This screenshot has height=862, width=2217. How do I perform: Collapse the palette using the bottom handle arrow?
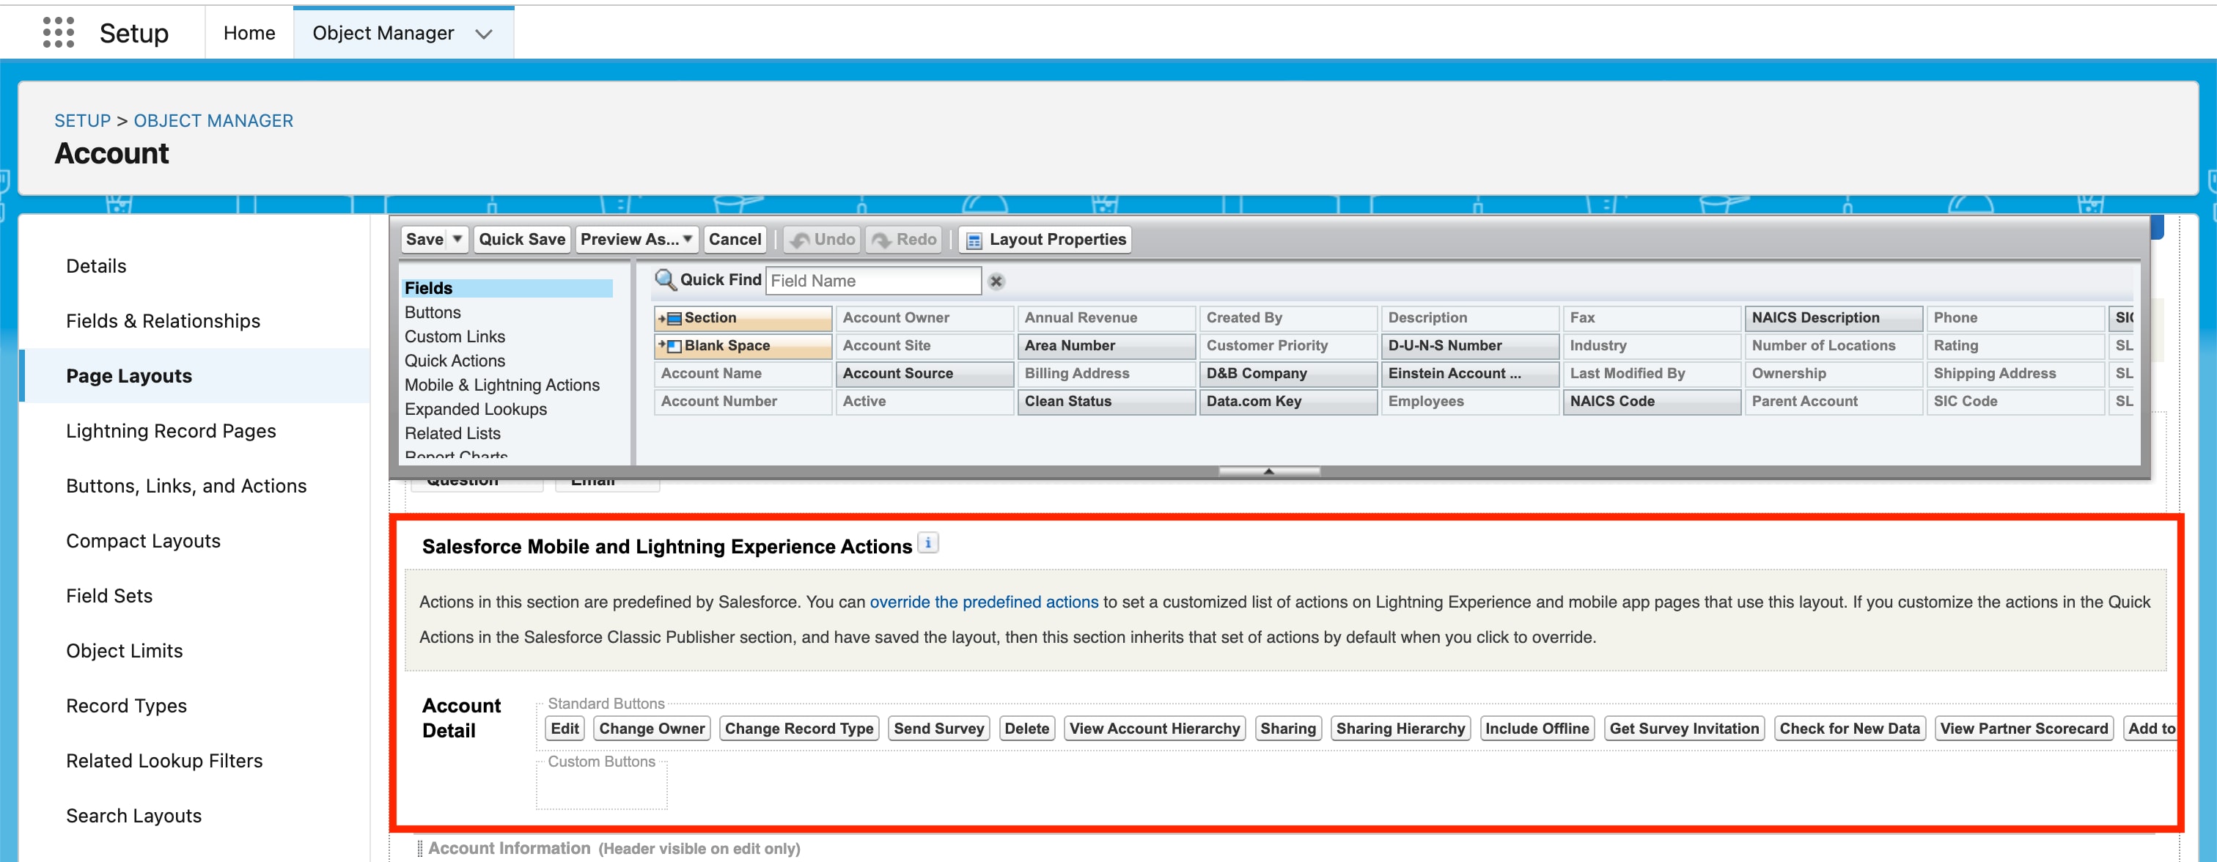coord(1268,471)
